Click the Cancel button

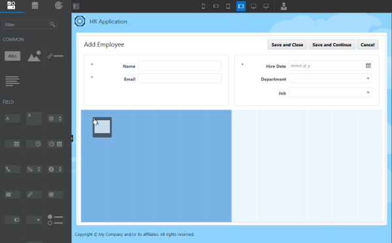coord(367,44)
